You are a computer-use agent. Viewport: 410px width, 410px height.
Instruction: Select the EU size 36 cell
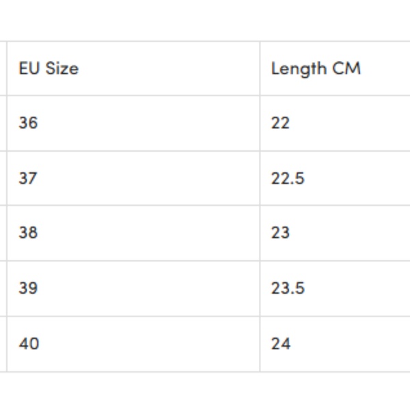pyautogui.click(x=29, y=123)
